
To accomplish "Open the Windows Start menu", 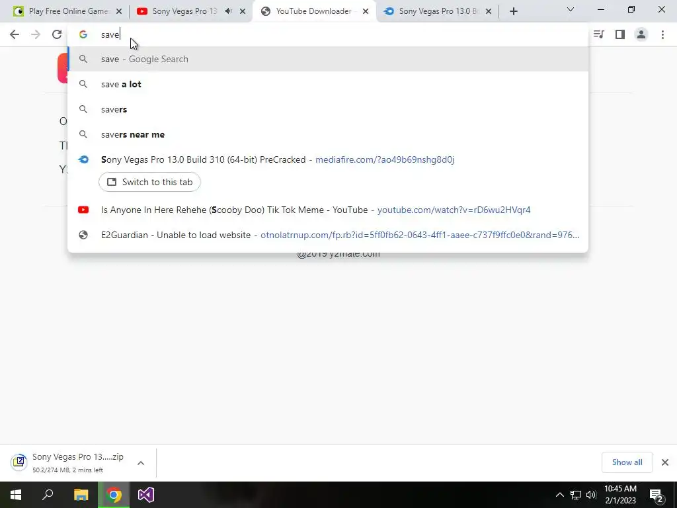I will 16,495.
